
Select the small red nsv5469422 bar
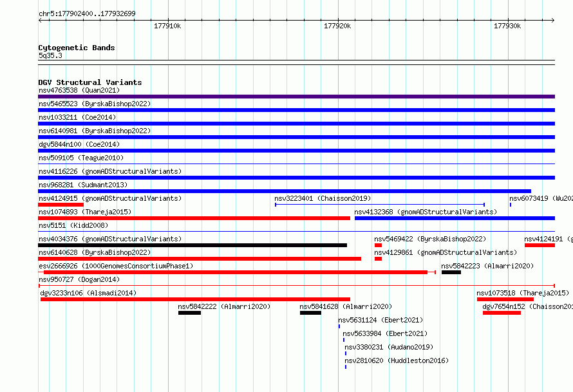[378, 245]
